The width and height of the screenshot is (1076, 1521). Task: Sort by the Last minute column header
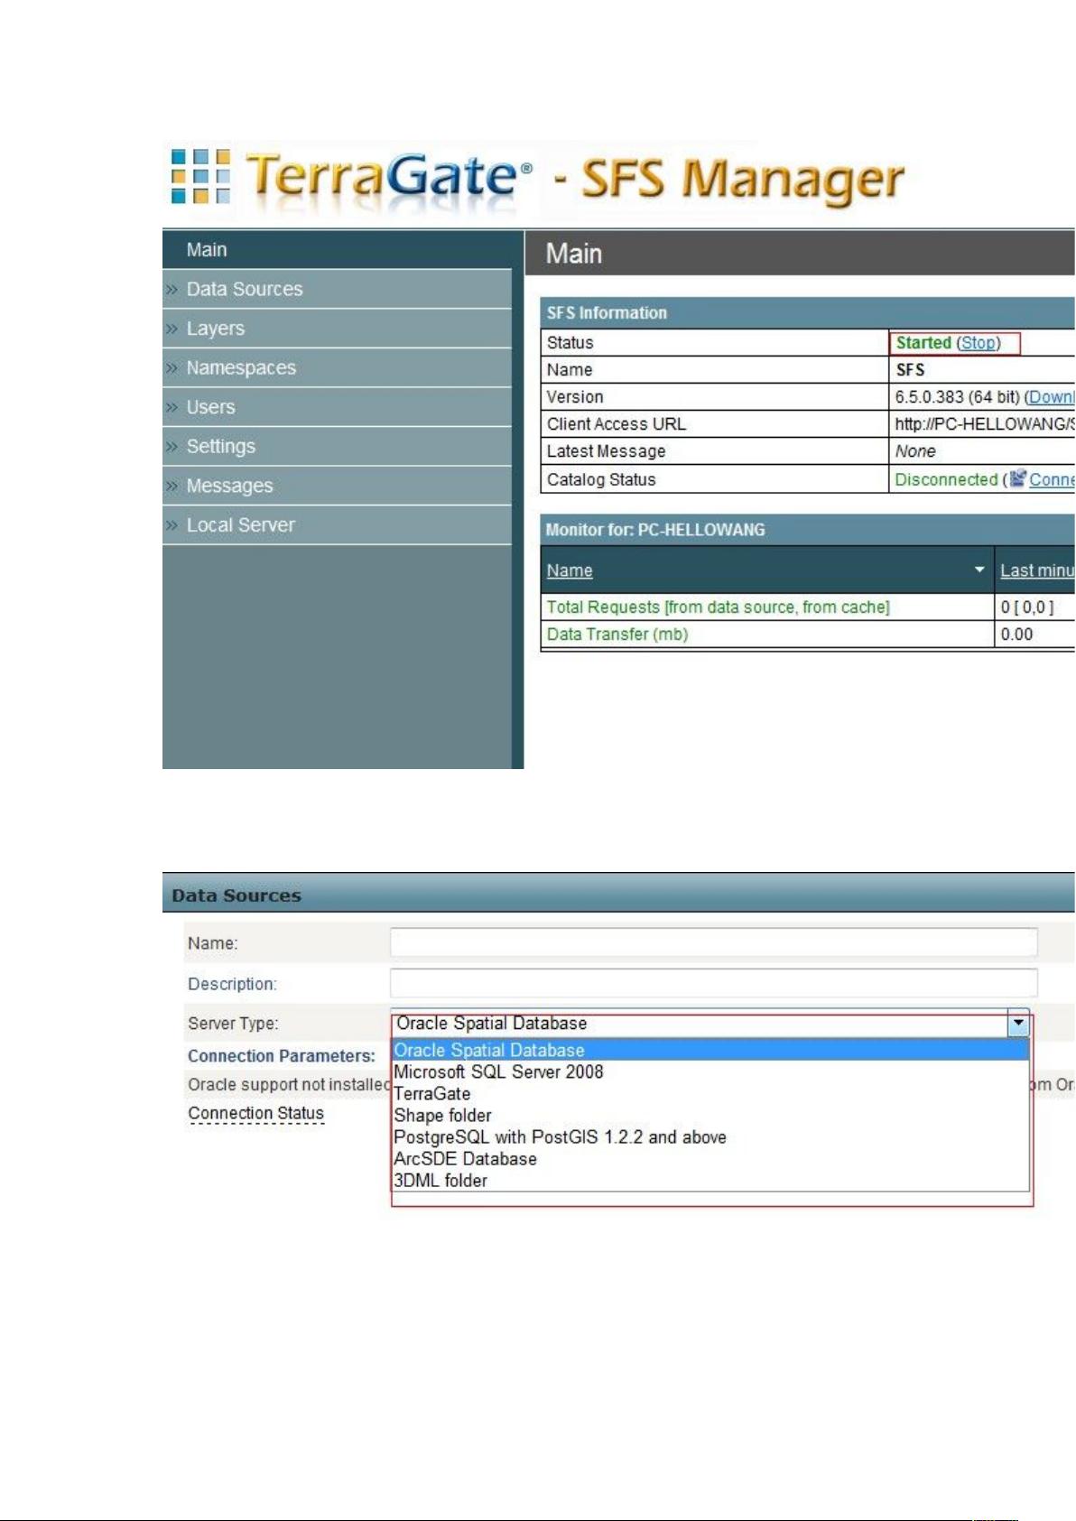pyautogui.click(x=1037, y=570)
